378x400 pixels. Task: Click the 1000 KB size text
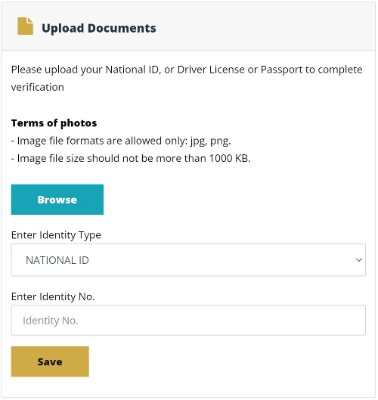click(230, 159)
